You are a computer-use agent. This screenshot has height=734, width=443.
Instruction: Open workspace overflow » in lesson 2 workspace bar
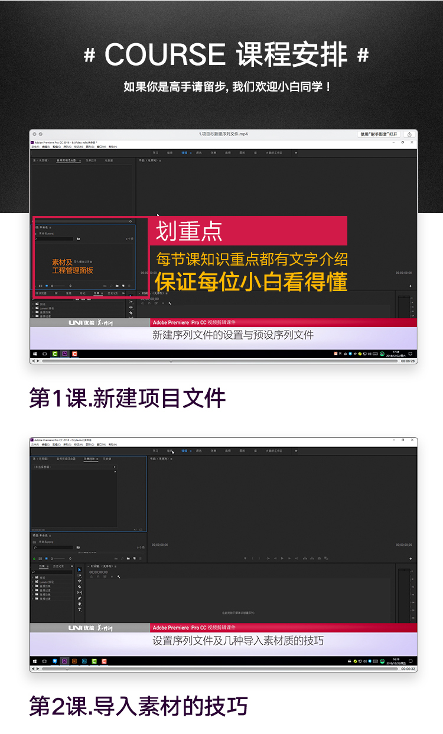pyautogui.click(x=296, y=451)
